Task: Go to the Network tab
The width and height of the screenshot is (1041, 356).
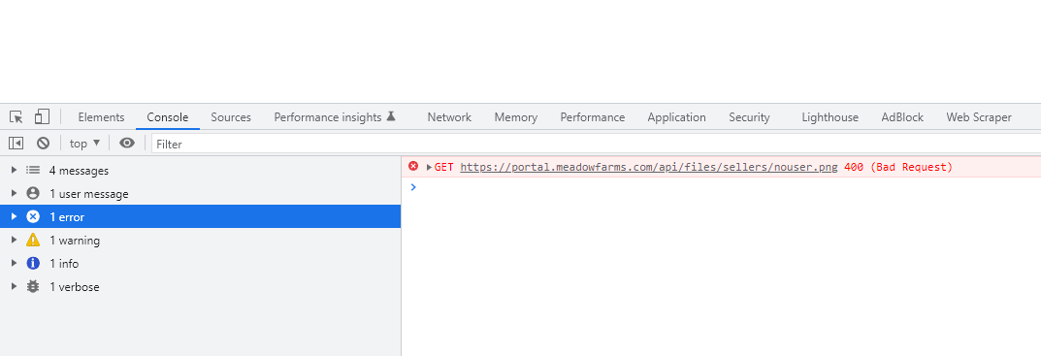Action: point(449,117)
